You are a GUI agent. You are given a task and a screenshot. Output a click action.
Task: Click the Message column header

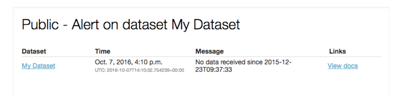click(x=209, y=51)
